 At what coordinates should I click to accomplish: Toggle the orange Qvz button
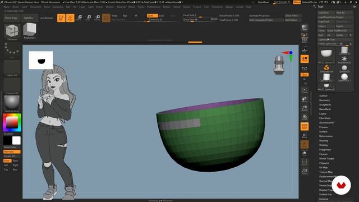pyautogui.click(x=305, y=75)
